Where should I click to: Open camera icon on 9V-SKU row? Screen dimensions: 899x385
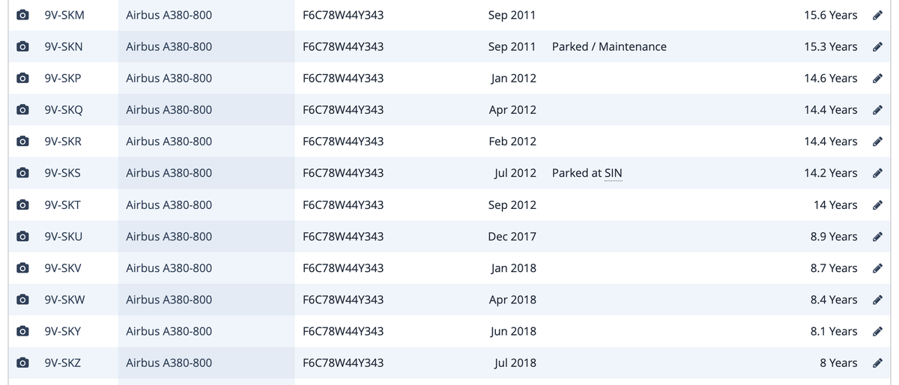click(x=23, y=237)
